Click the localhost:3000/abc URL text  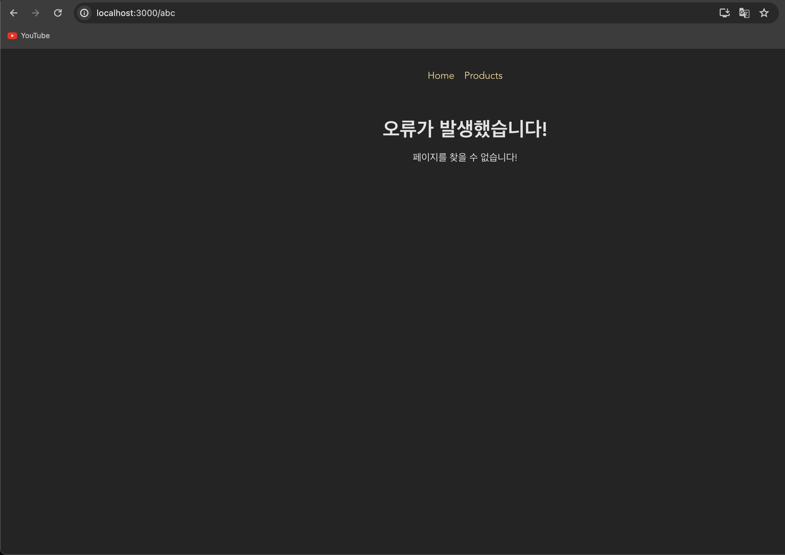136,13
